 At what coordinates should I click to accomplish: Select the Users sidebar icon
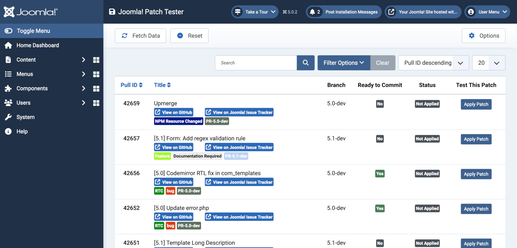(8, 103)
